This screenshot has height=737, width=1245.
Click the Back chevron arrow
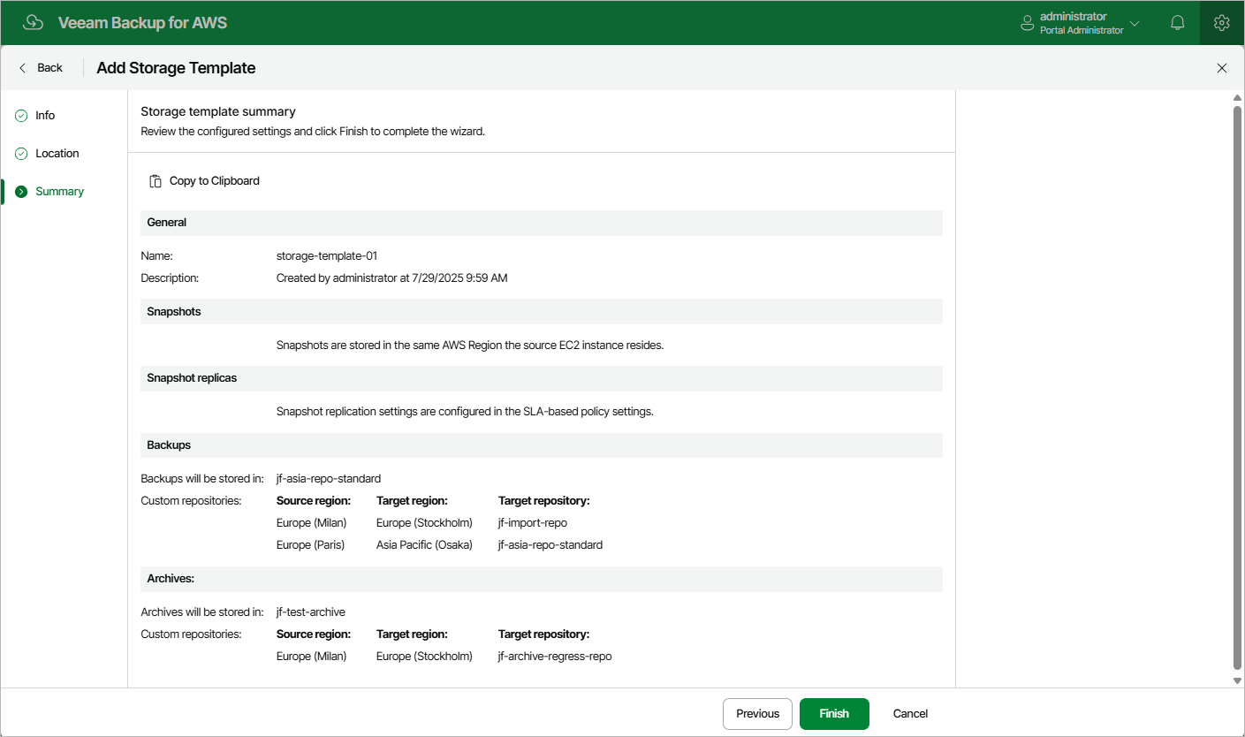[x=21, y=67]
